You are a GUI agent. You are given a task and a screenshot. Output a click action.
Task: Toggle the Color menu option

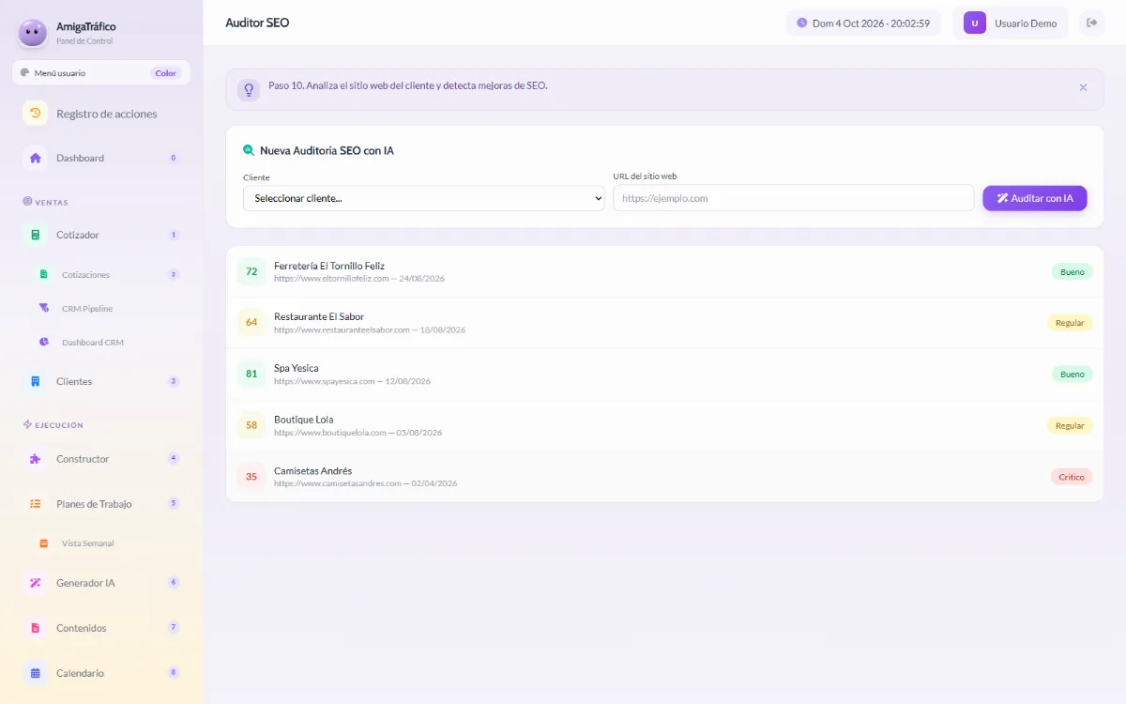tap(166, 73)
